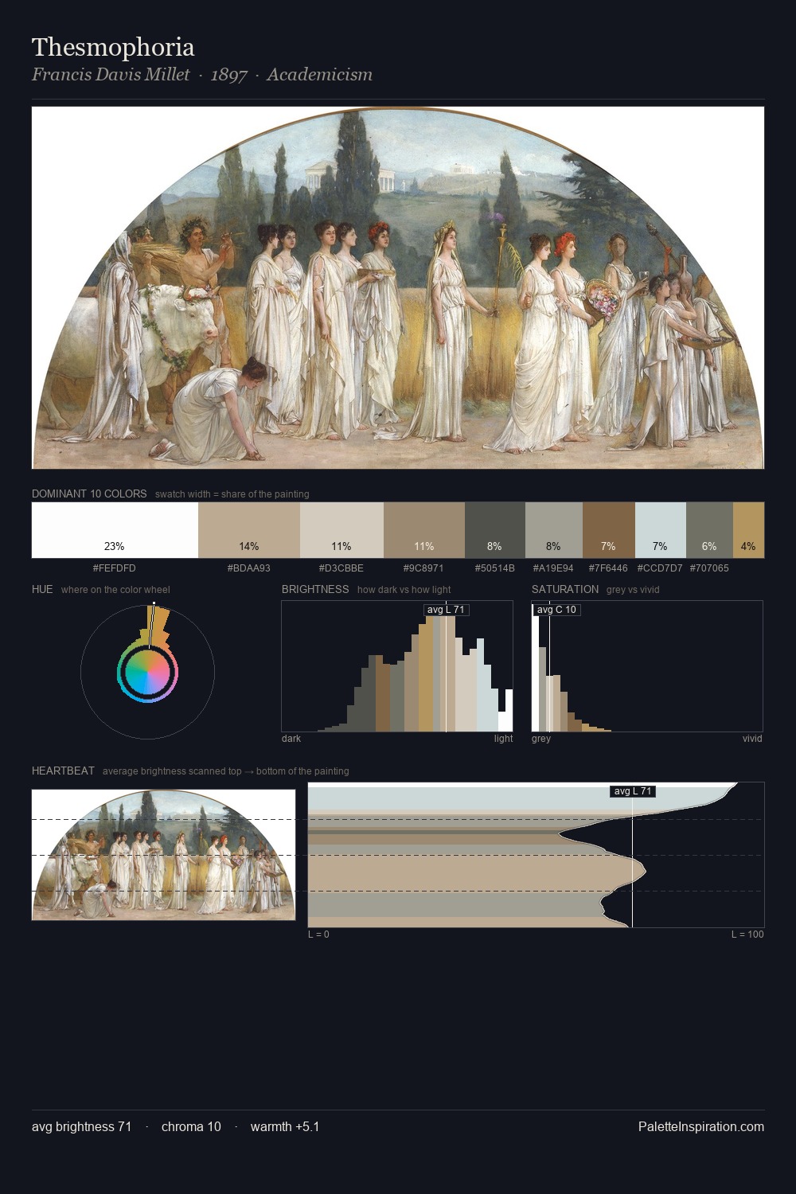Click the SATURATION section heading
Viewport: 796px width, 1194px height.
(565, 589)
